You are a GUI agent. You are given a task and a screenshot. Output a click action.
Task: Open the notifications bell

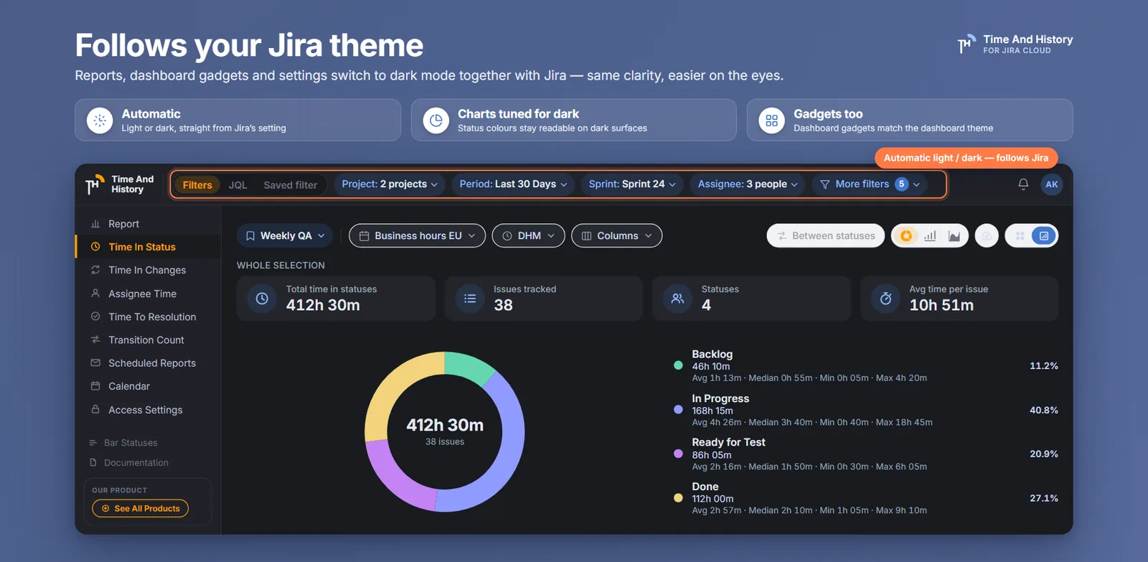(1023, 184)
